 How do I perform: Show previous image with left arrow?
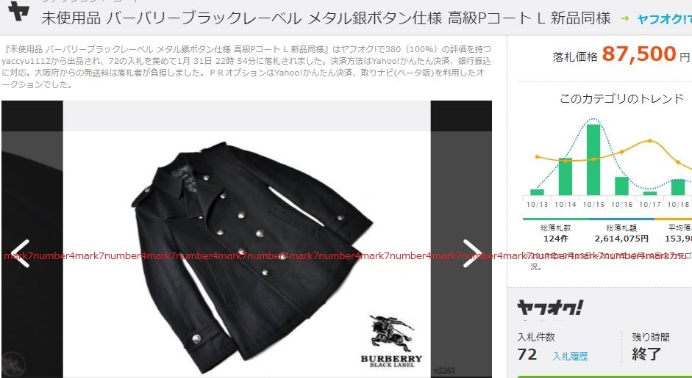click(x=21, y=254)
